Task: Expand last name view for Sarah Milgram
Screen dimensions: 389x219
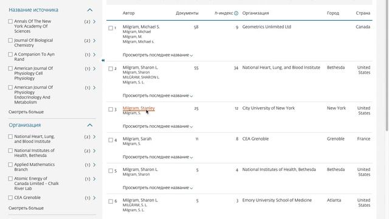Action: 158,157
